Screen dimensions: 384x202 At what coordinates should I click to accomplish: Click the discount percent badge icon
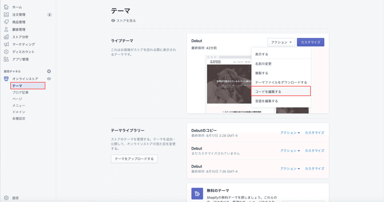point(6,52)
